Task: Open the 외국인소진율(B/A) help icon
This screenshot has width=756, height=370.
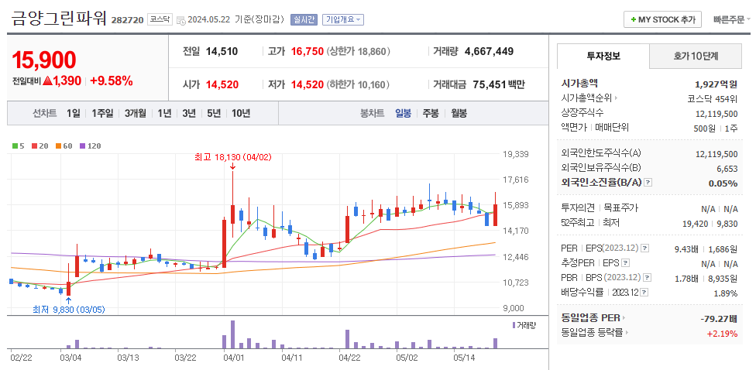Action: (648, 183)
